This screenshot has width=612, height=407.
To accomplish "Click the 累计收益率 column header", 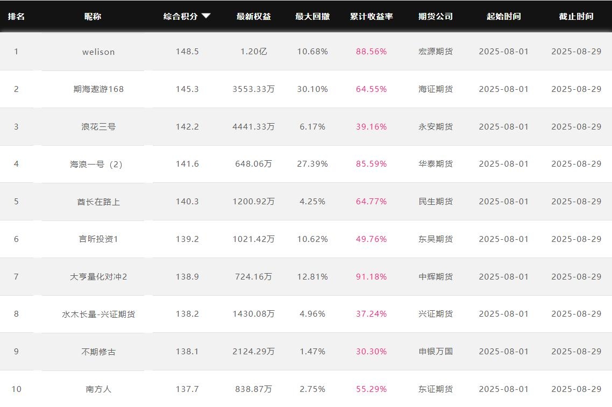I will (371, 17).
